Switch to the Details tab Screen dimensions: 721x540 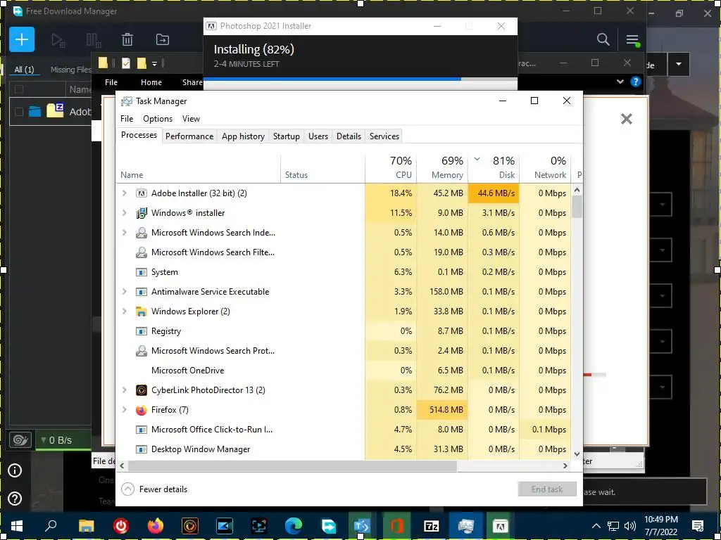pyautogui.click(x=349, y=136)
